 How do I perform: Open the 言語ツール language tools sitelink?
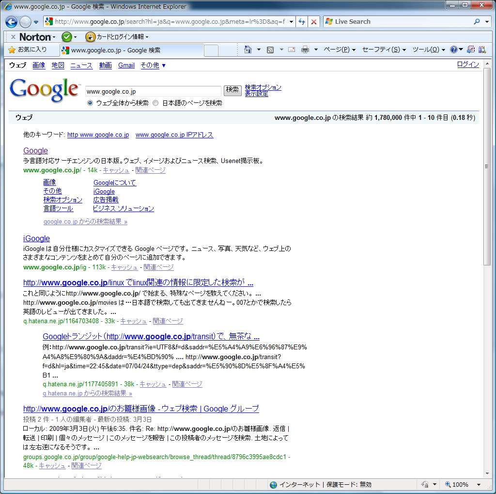[x=58, y=209]
